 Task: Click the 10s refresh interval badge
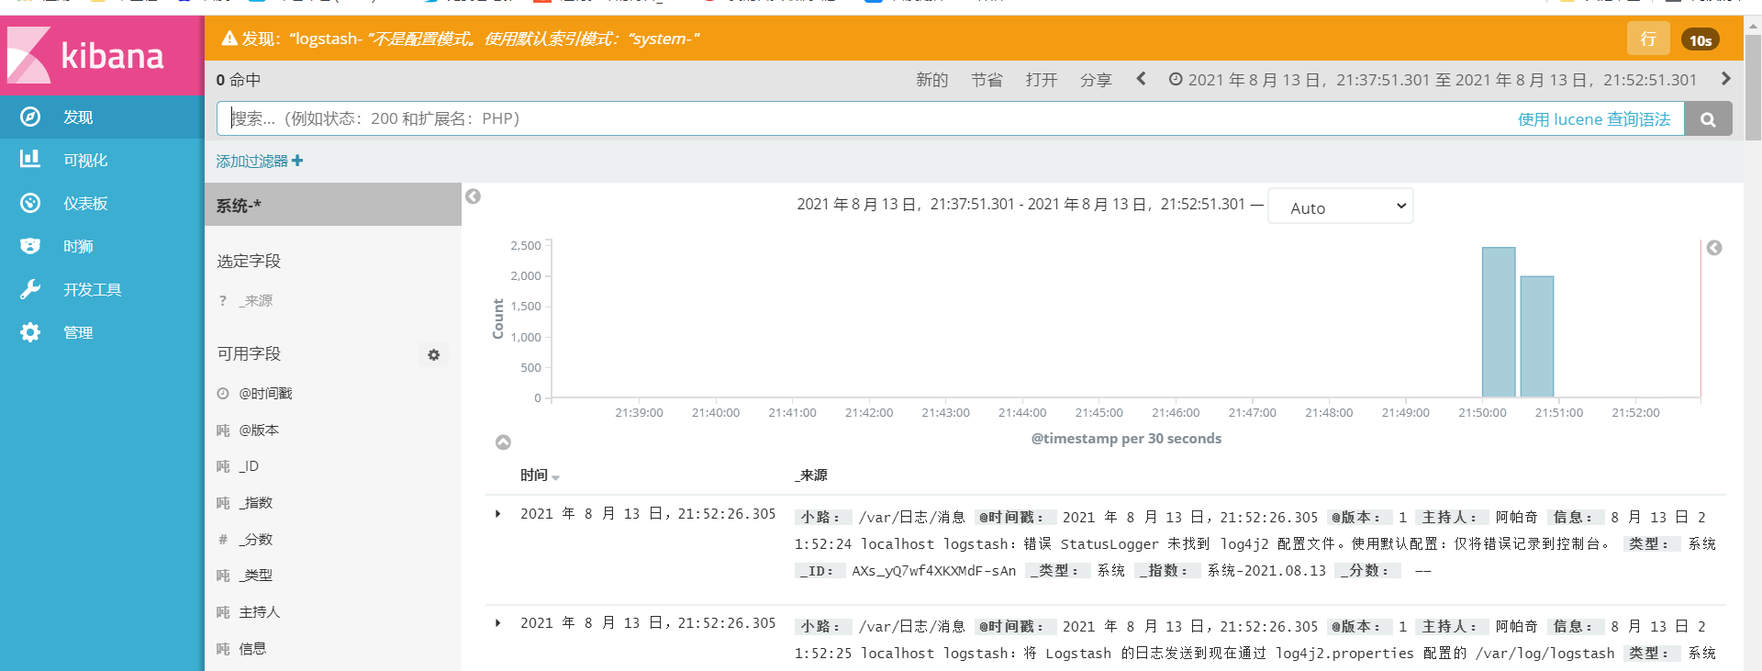pos(1701,39)
